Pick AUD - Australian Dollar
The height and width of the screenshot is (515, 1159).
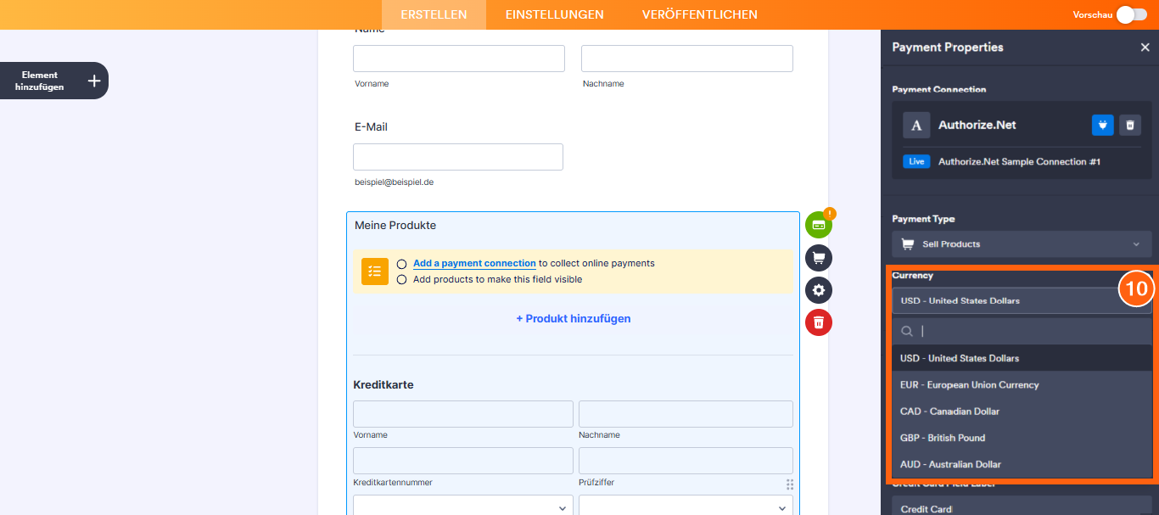pyautogui.click(x=1022, y=463)
